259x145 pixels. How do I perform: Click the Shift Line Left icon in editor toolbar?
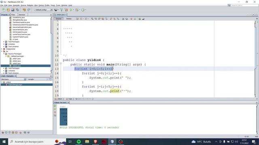123,19
